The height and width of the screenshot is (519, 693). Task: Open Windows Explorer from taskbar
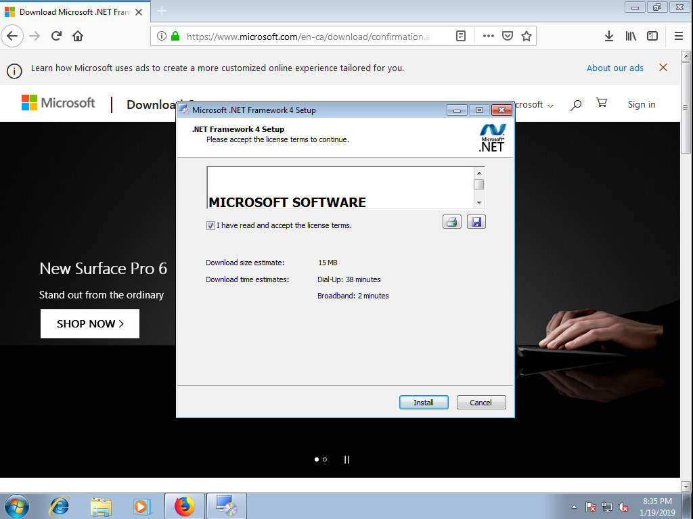[101, 506]
